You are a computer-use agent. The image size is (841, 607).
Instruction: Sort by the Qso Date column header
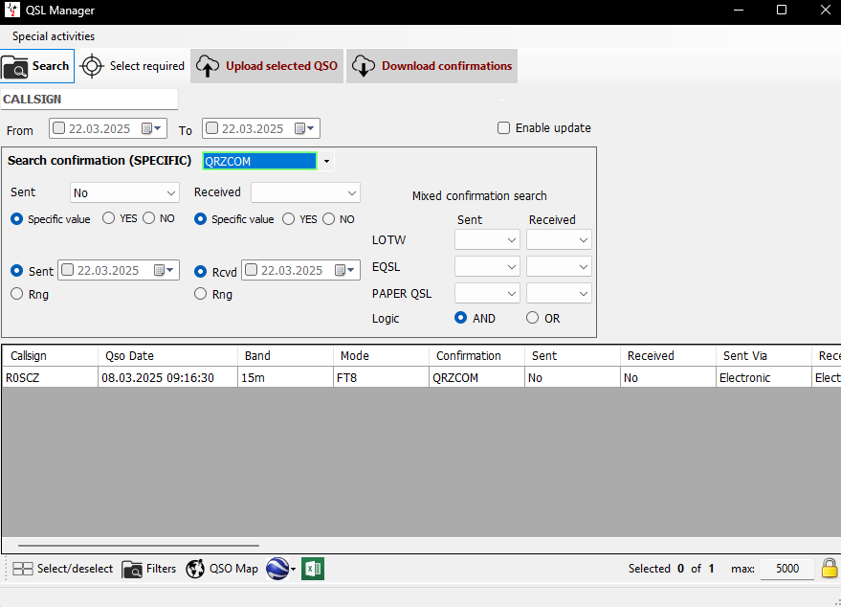click(x=167, y=356)
